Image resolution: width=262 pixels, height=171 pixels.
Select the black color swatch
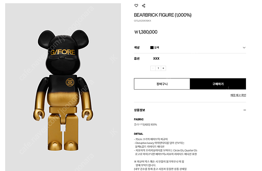152,47
